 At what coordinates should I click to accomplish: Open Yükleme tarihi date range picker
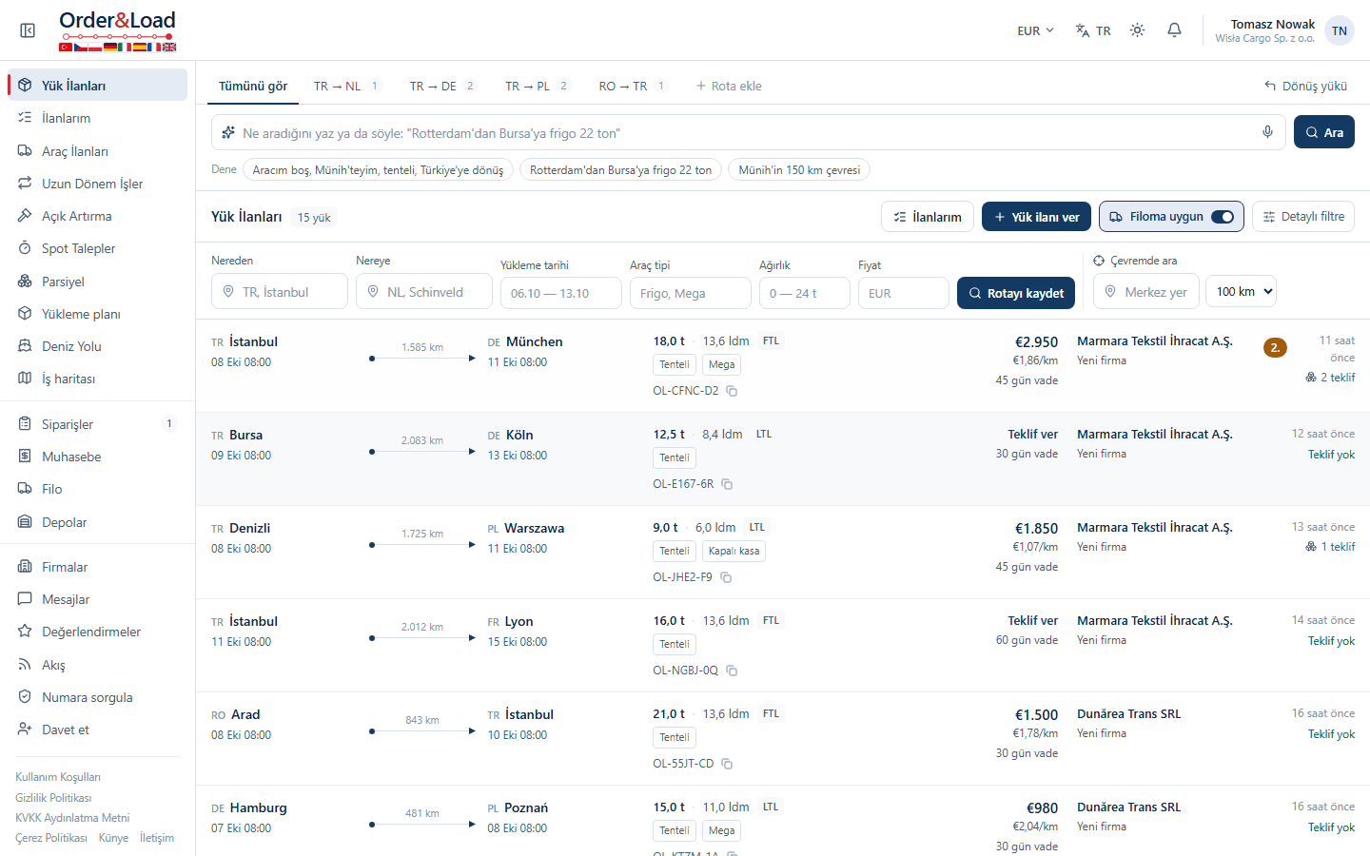point(561,293)
